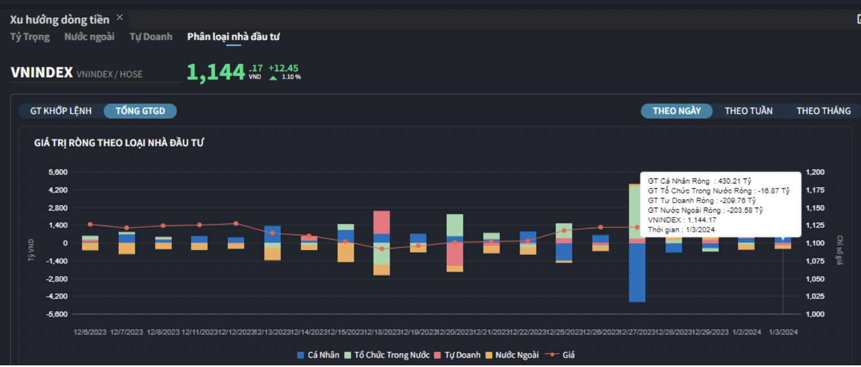
Task: Toggle Cá Nhân blue legend swatch
Action: coord(300,355)
